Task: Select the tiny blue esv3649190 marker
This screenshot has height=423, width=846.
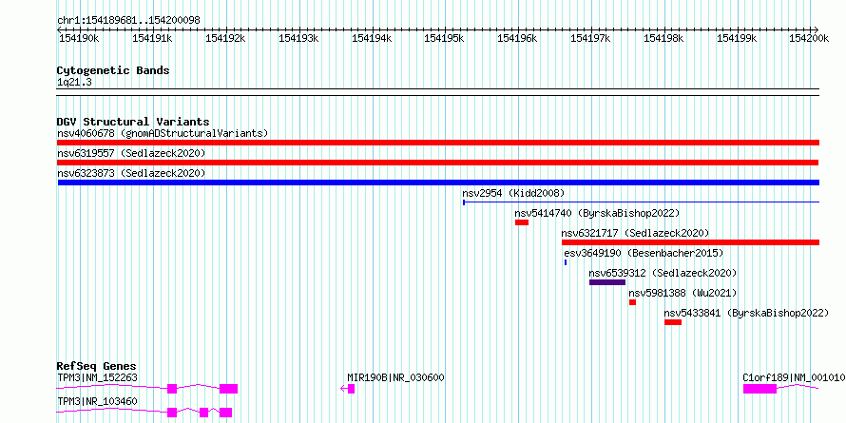Action: pyautogui.click(x=566, y=262)
